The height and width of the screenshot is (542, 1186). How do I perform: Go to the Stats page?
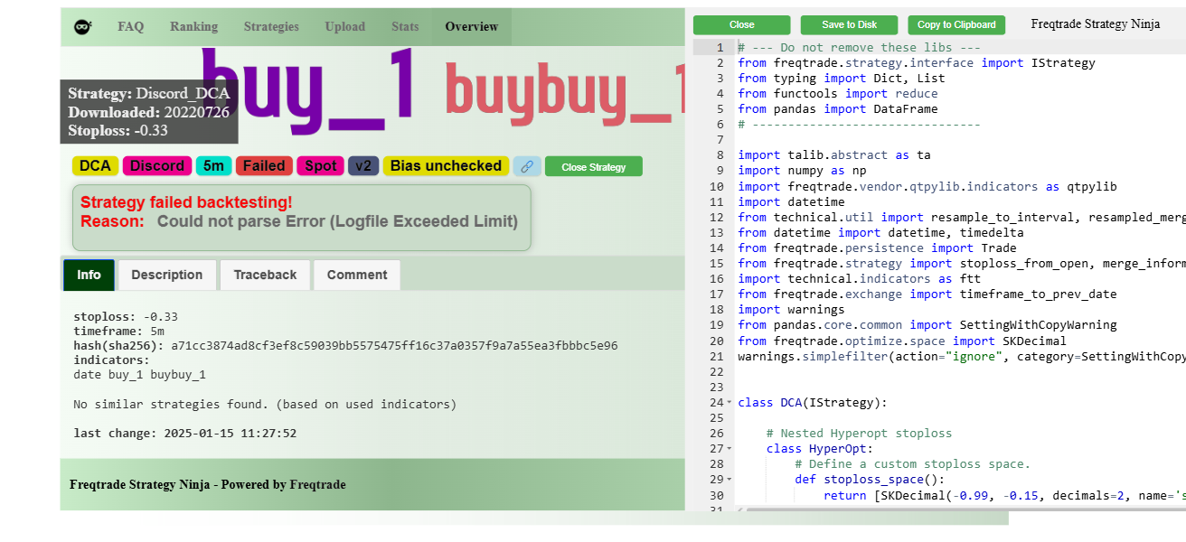[405, 27]
